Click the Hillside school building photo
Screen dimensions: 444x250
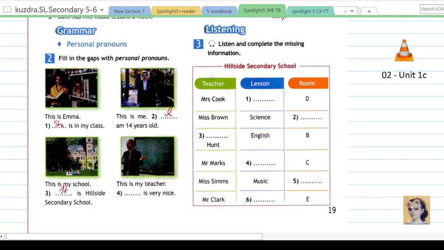coord(72,157)
